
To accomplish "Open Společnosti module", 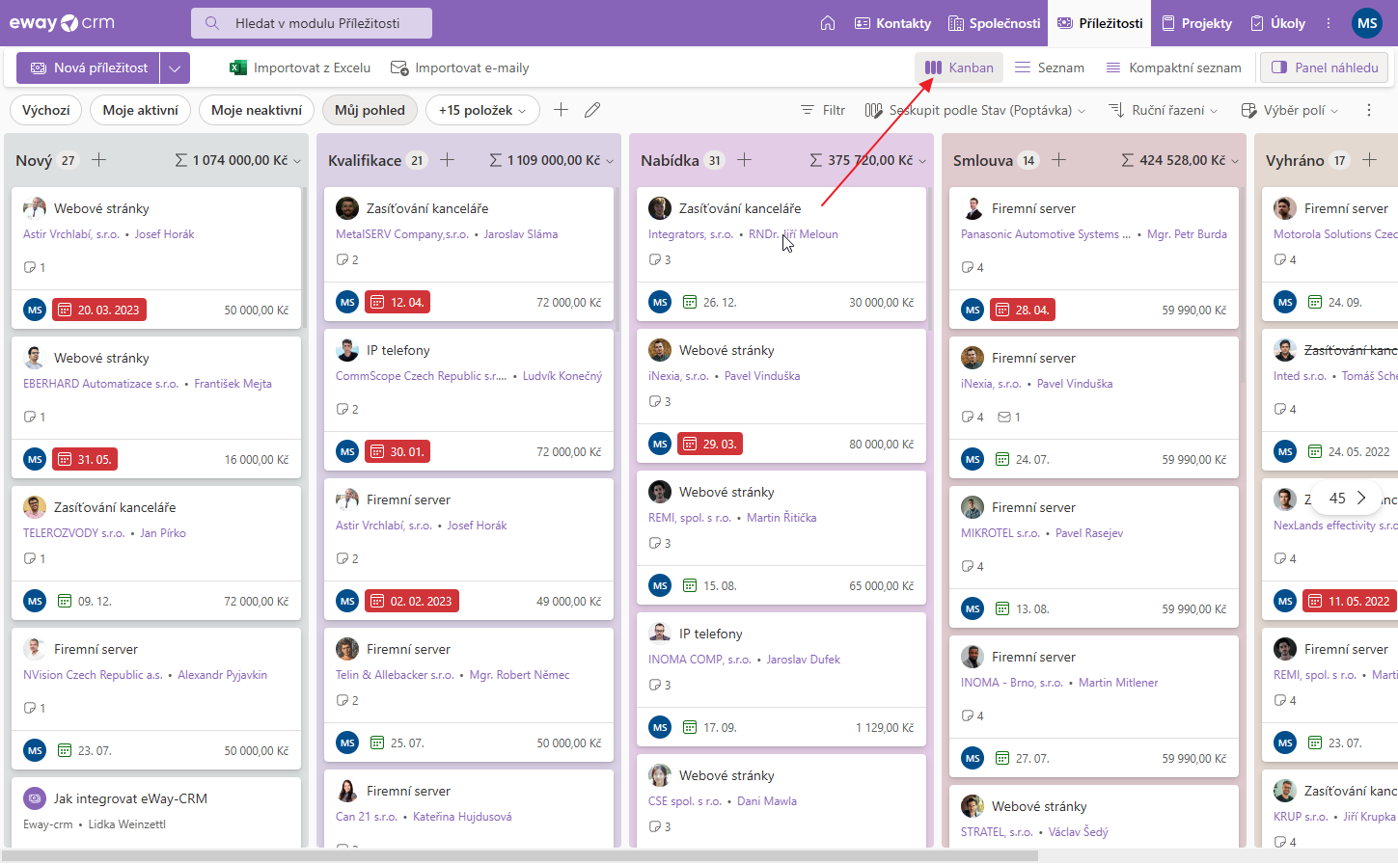I will [x=994, y=23].
